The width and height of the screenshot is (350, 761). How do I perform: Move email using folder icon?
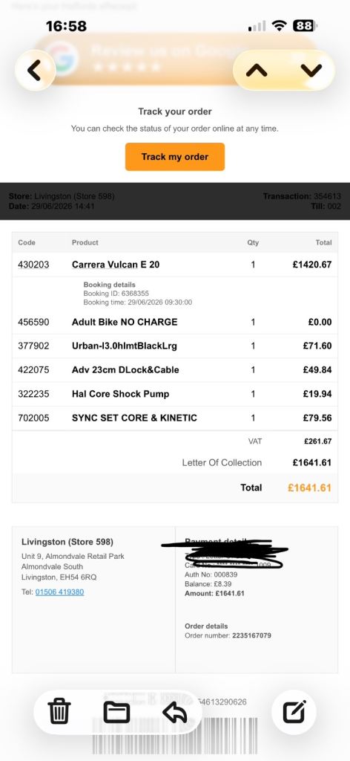point(116,712)
